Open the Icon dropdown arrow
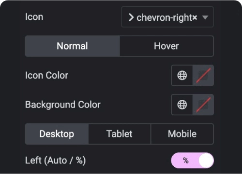The width and height of the screenshot is (242, 174). click(x=205, y=17)
